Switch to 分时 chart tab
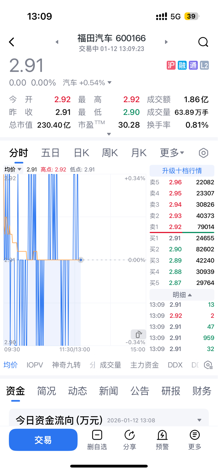218x472 pixels. tap(19, 153)
